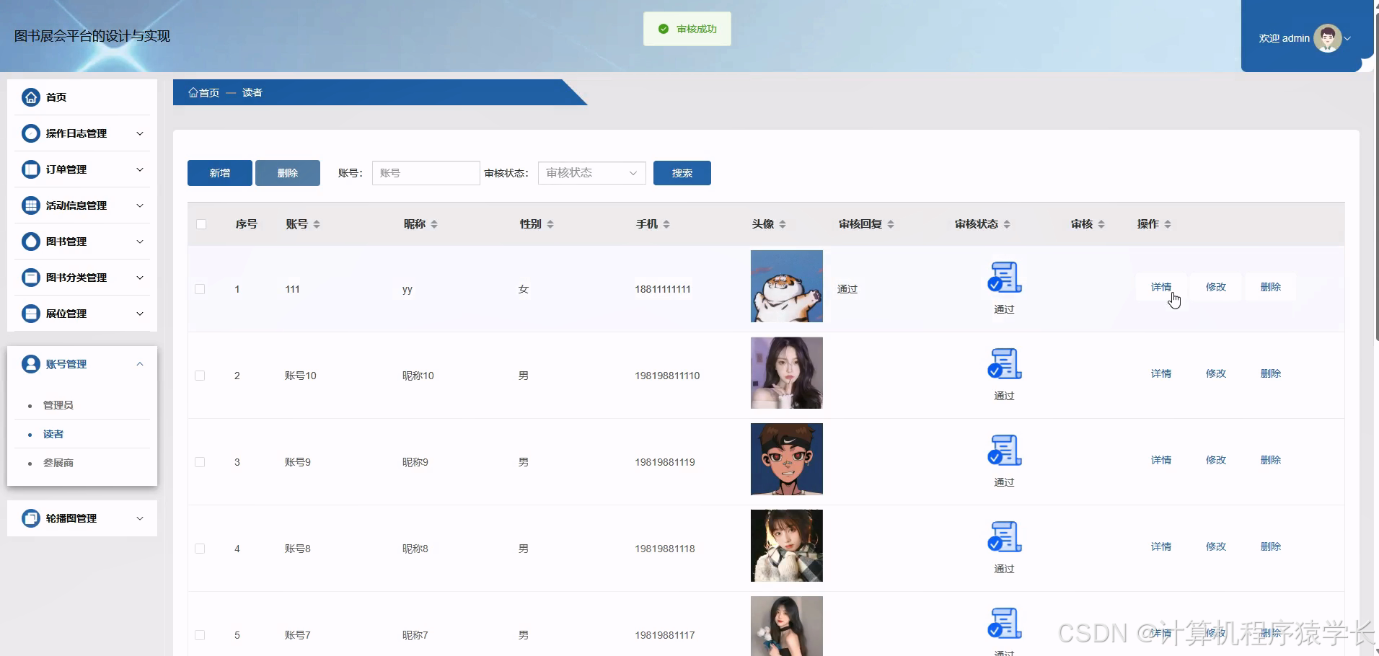
Task: Click the 账号 search input field
Action: tap(425, 172)
